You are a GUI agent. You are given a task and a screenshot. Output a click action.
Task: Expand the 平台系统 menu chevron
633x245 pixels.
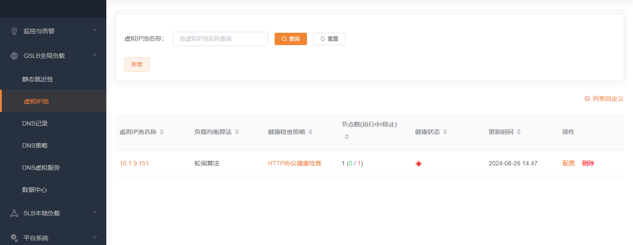[94, 237]
